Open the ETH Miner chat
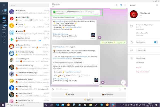Image resolution: width=160 pixels, height=107 pixels. [x=29, y=12]
